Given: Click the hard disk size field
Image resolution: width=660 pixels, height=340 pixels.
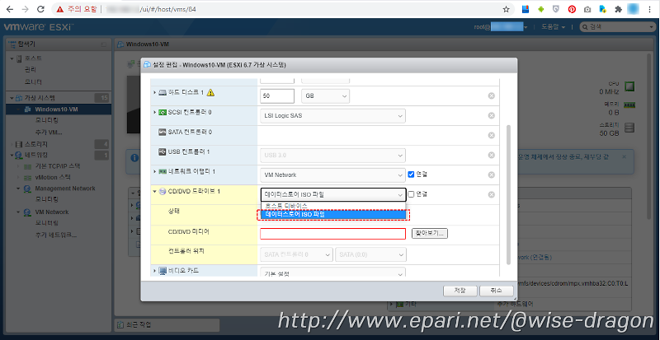Looking at the screenshot, I should [x=277, y=95].
